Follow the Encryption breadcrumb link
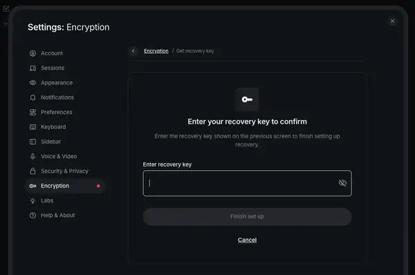Viewport: 415px width, 275px height. point(156,50)
